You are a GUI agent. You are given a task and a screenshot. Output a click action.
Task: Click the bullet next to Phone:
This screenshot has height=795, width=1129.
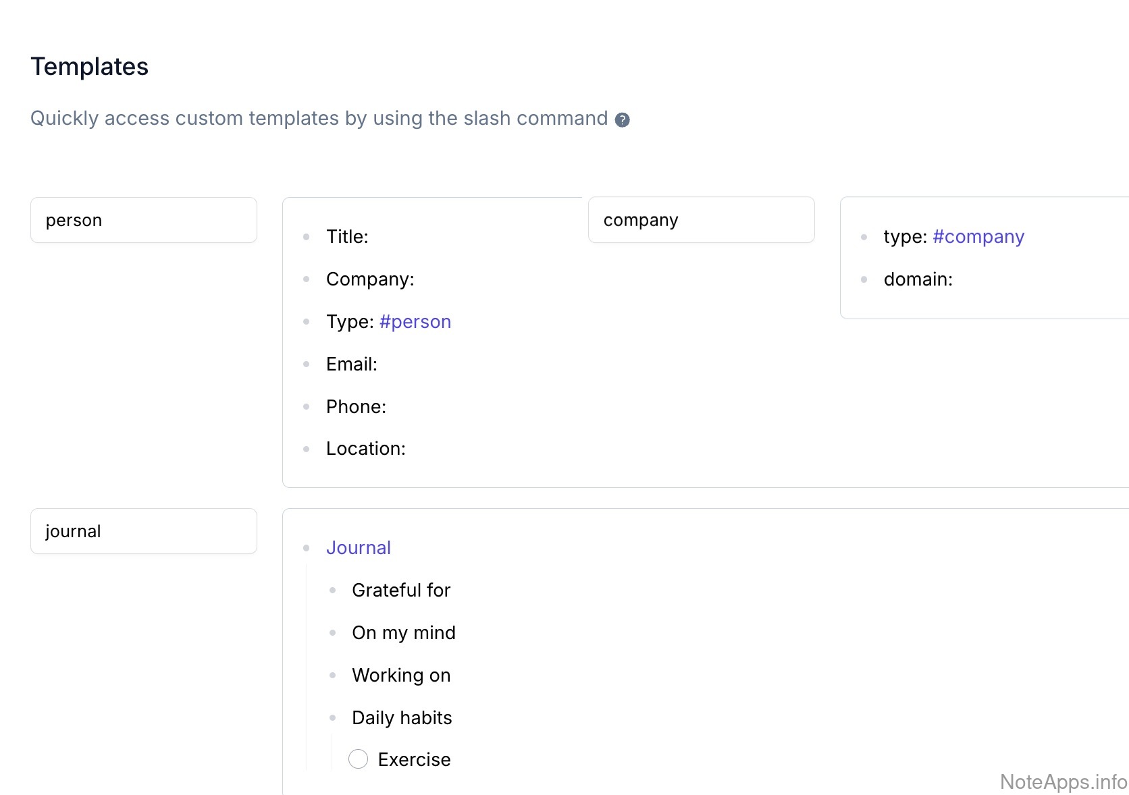[307, 407]
